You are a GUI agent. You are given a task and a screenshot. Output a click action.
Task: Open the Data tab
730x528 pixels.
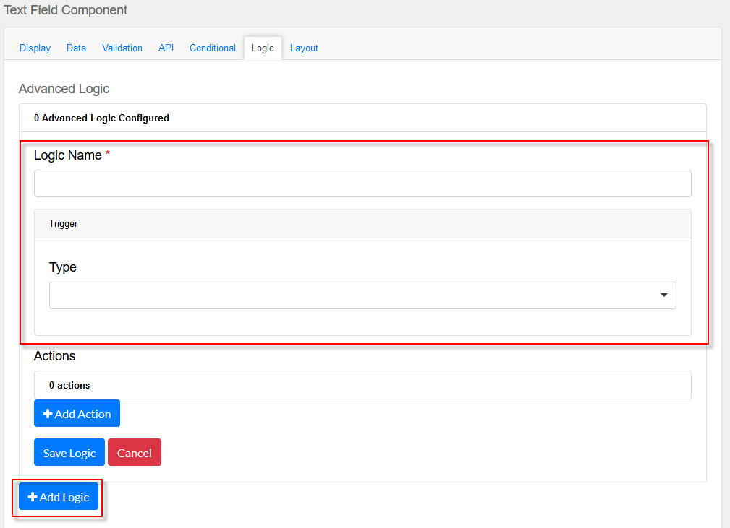[76, 48]
